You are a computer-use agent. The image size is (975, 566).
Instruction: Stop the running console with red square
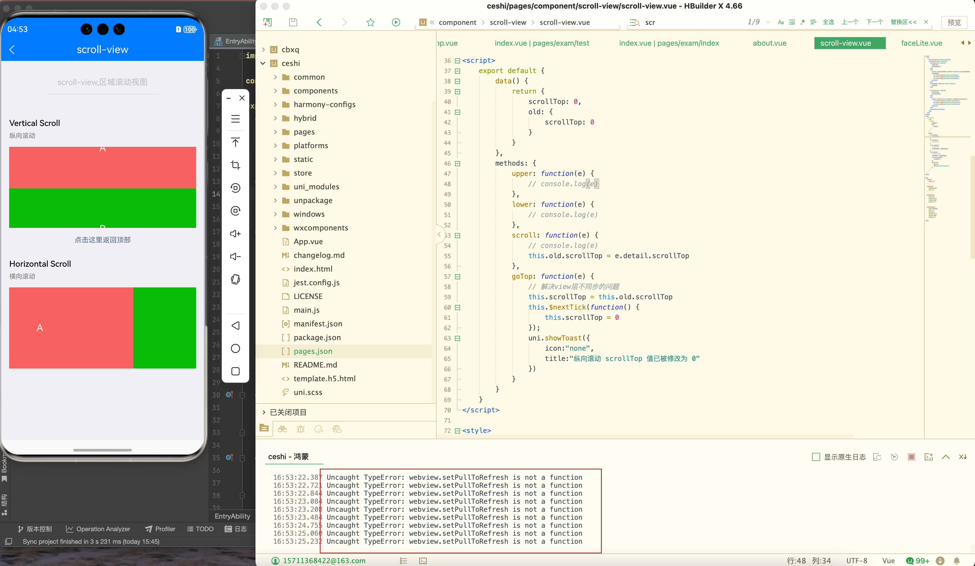[912, 457]
